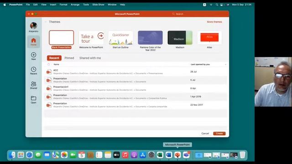Launch Word from the dock
This screenshot has height=164, width=292.
coord(169,155)
